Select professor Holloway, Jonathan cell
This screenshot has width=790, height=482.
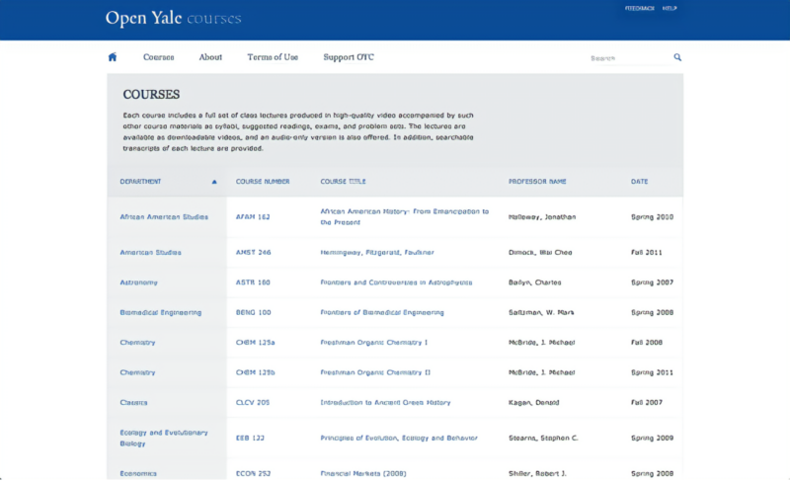tap(542, 216)
